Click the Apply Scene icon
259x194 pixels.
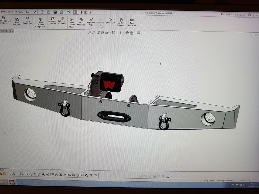tap(131, 33)
